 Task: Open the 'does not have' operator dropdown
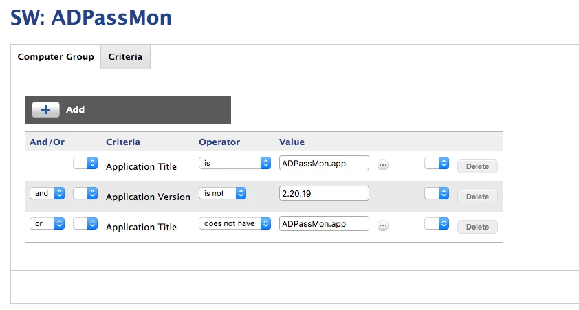(x=235, y=223)
